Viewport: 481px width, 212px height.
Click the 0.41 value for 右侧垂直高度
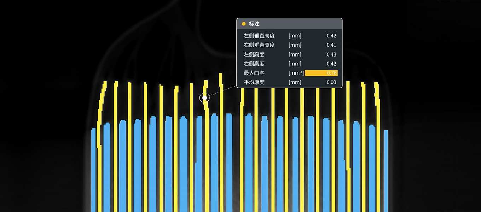[x=331, y=45]
